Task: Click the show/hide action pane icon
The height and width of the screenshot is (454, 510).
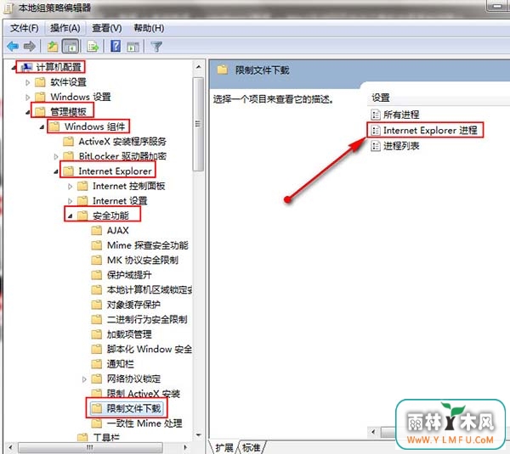Action: [133, 47]
